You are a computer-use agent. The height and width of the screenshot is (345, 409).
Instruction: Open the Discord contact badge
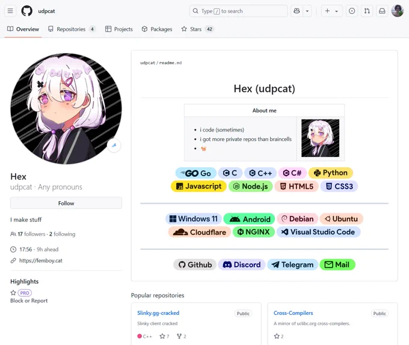(242, 264)
